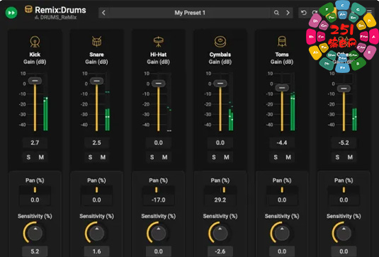Click the Other gain fader handle

344,88
